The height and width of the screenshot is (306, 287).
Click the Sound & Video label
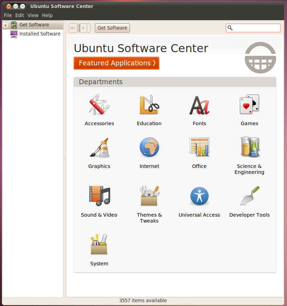coord(99,215)
